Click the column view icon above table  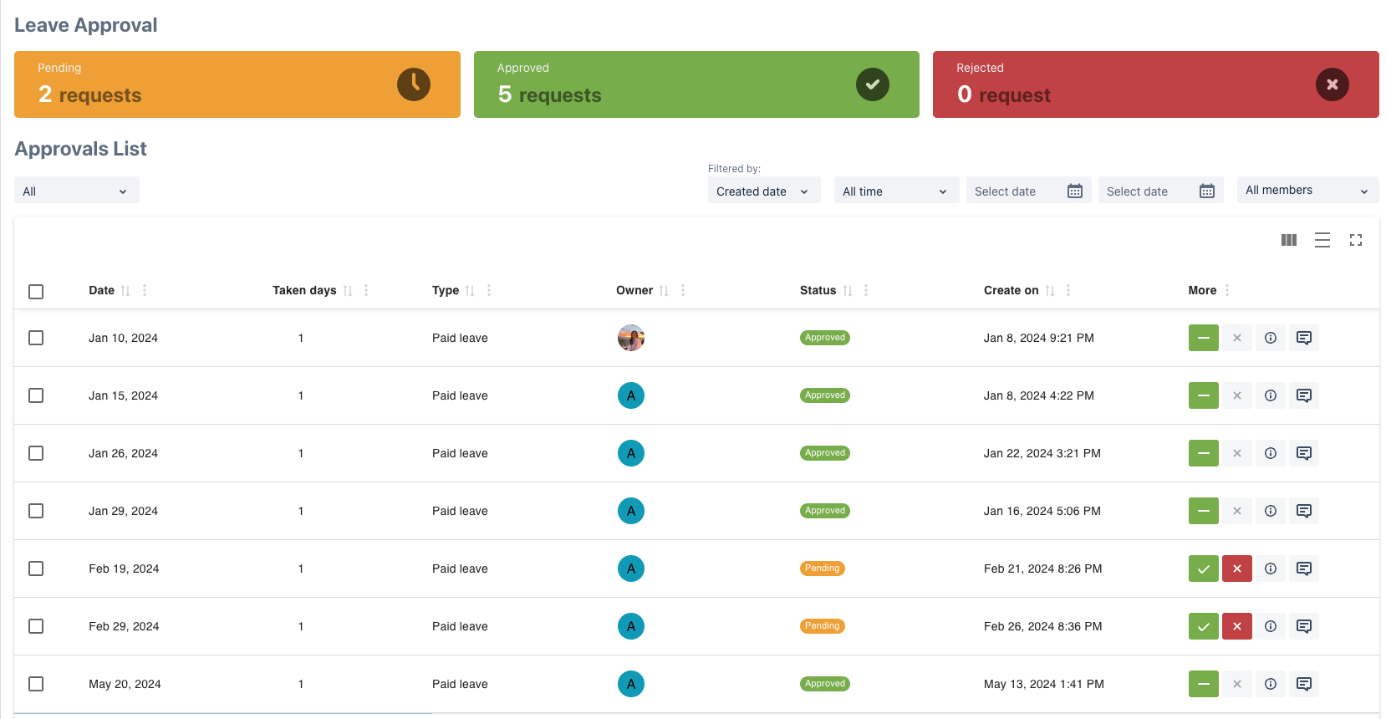click(x=1288, y=240)
